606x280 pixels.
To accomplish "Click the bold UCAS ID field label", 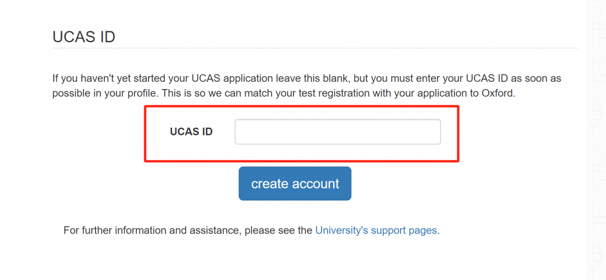I will point(191,132).
